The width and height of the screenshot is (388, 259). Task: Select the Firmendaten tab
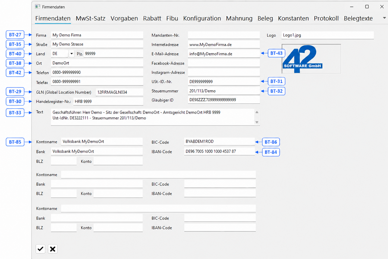pos(53,18)
